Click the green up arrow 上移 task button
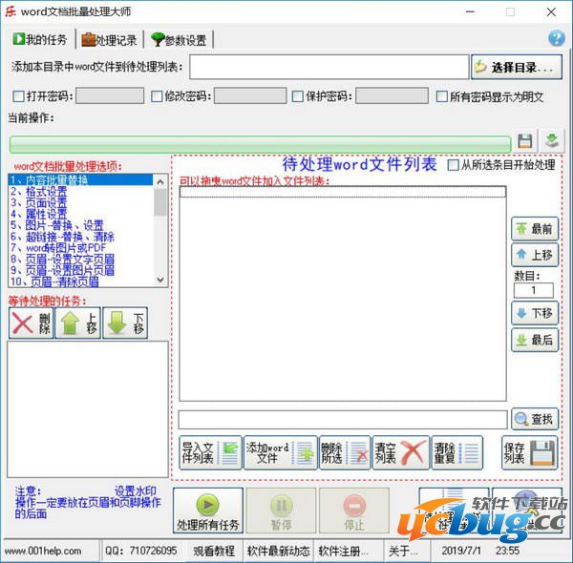The image size is (573, 563). point(78,323)
